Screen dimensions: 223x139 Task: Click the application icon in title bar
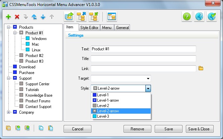coord(5,5)
